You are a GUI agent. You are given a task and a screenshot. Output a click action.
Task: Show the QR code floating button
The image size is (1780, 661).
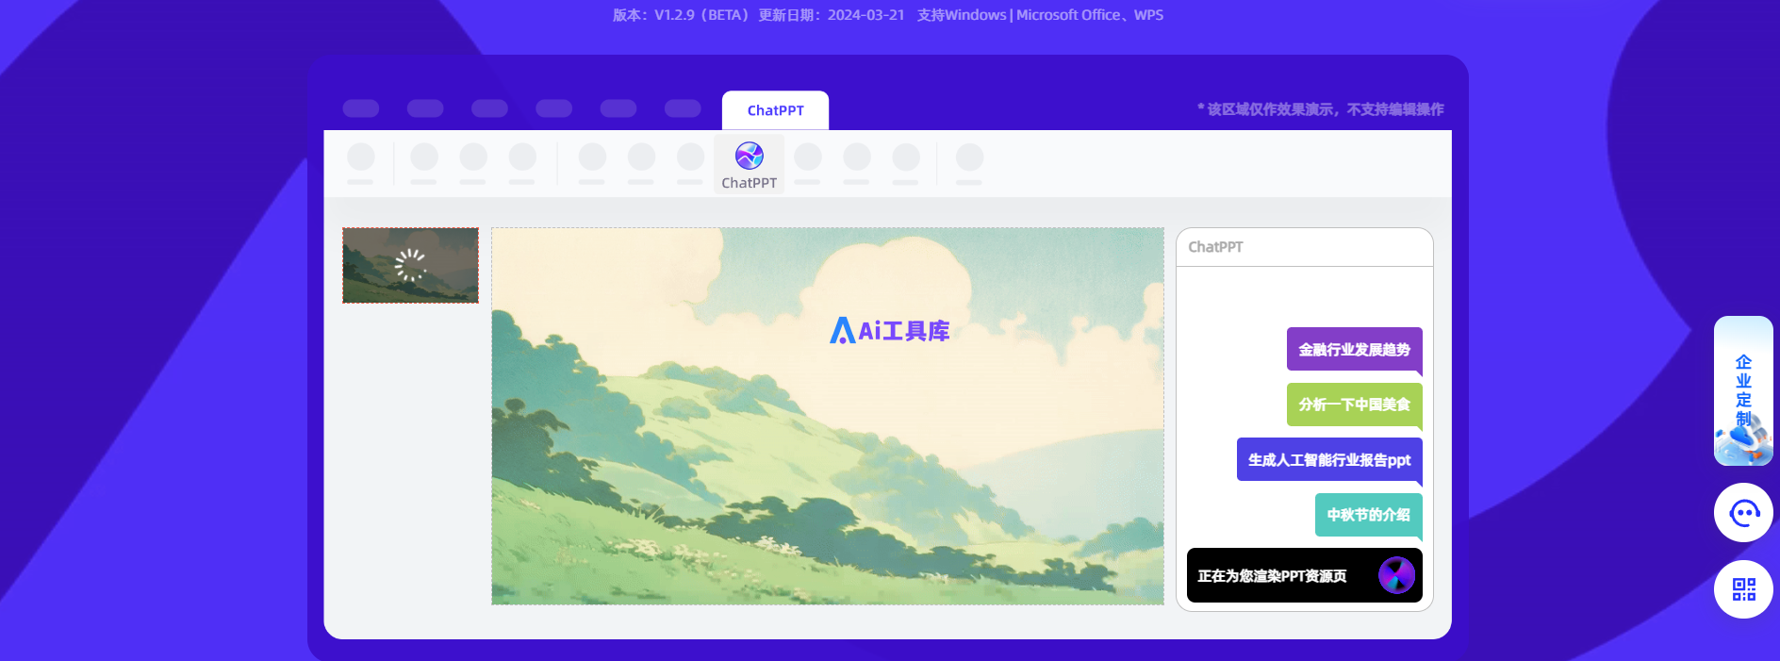point(1743,589)
